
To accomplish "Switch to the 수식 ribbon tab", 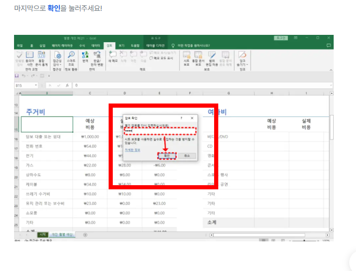I will click(82, 46).
